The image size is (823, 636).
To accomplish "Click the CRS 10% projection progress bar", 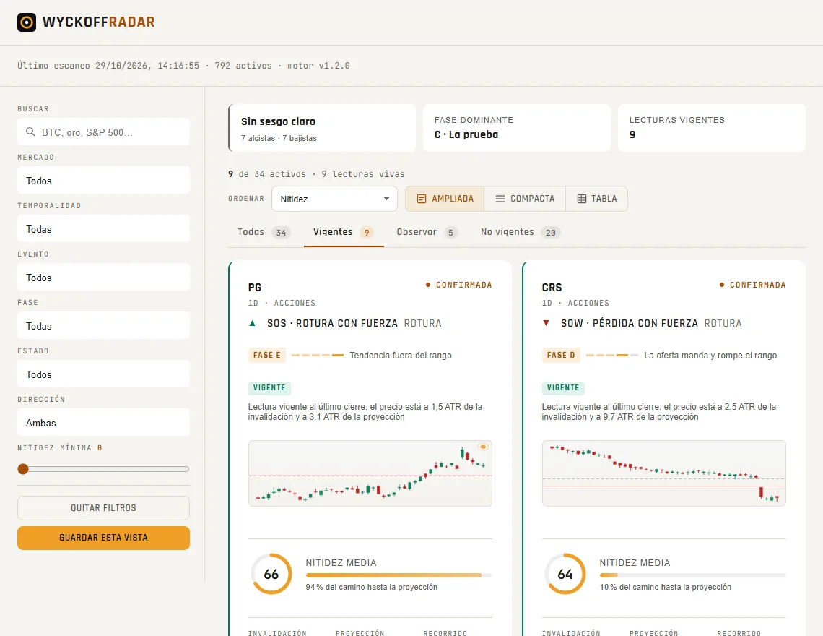I will coord(693,575).
